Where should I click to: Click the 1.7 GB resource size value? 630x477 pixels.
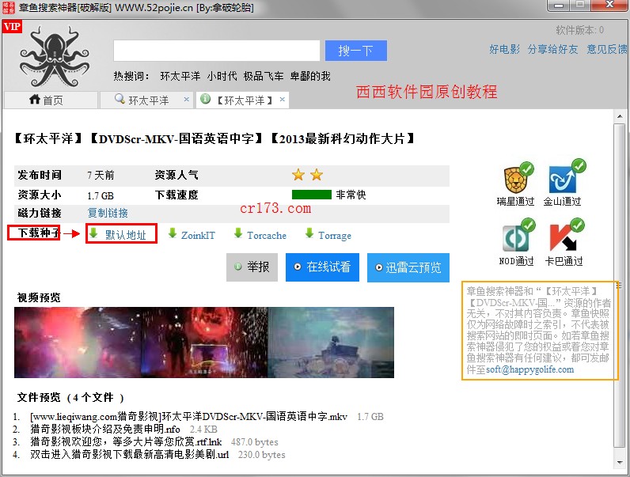(101, 195)
